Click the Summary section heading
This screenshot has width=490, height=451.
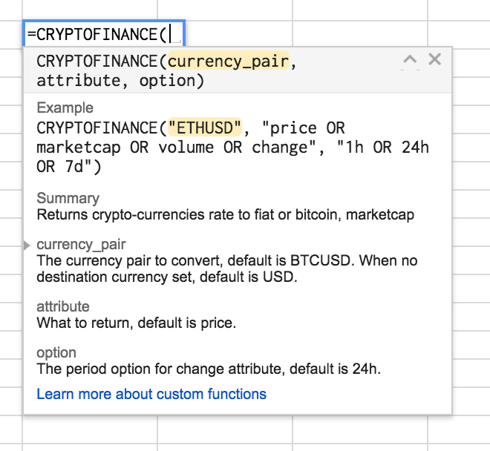68,198
